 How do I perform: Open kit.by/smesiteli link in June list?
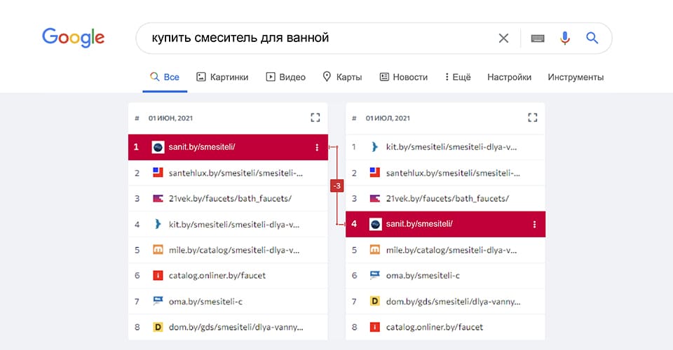click(234, 225)
